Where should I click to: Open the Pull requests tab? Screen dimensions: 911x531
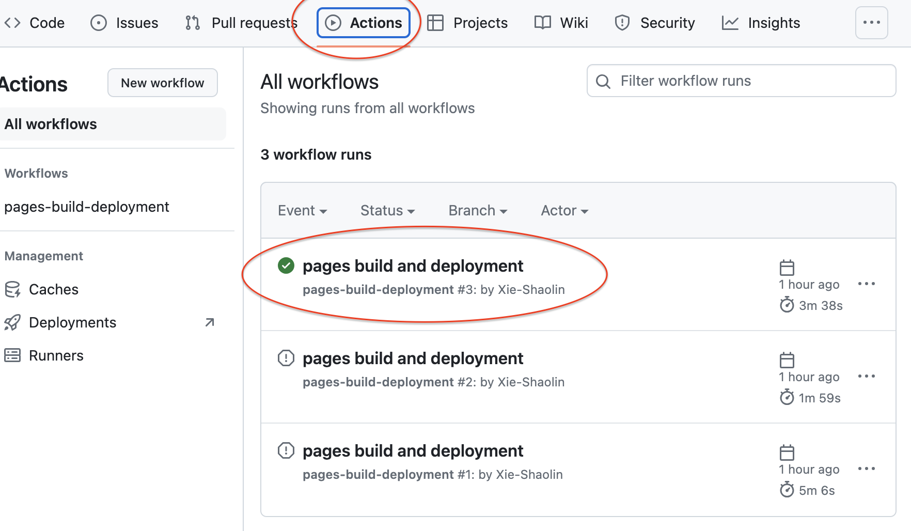[241, 23]
